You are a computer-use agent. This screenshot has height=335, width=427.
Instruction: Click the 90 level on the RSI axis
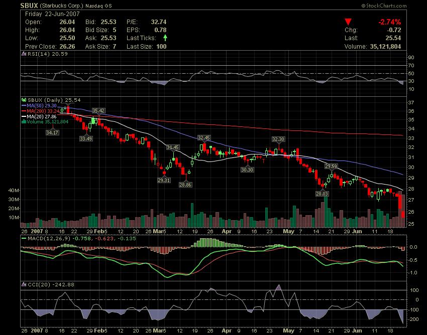click(x=411, y=57)
